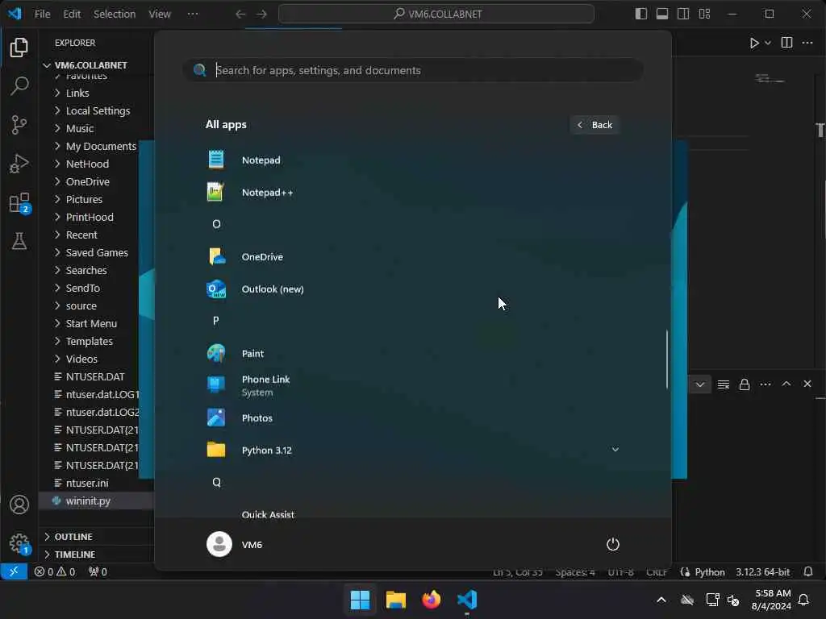Click the terminal panel list view icon
The height and width of the screenshot is (619, 826).
[x=724, y=384]
